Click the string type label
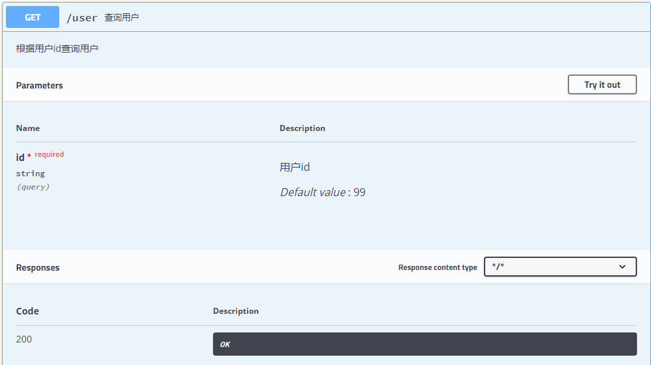This screenshot has height=365, width=651. coord(31,174)
